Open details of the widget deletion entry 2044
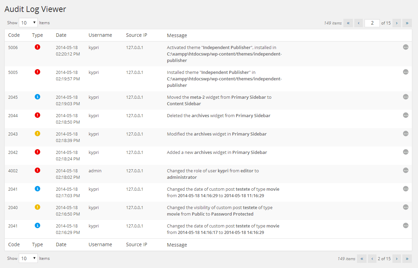The height and width of the screenshot is (268, 418). (x=405, y=115)
